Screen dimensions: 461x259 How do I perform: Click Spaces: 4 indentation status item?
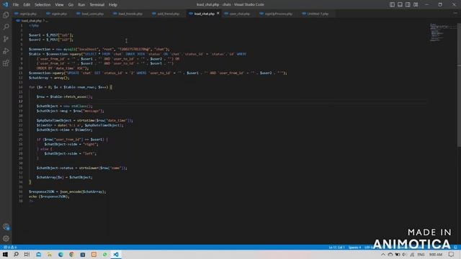(354, 247)
